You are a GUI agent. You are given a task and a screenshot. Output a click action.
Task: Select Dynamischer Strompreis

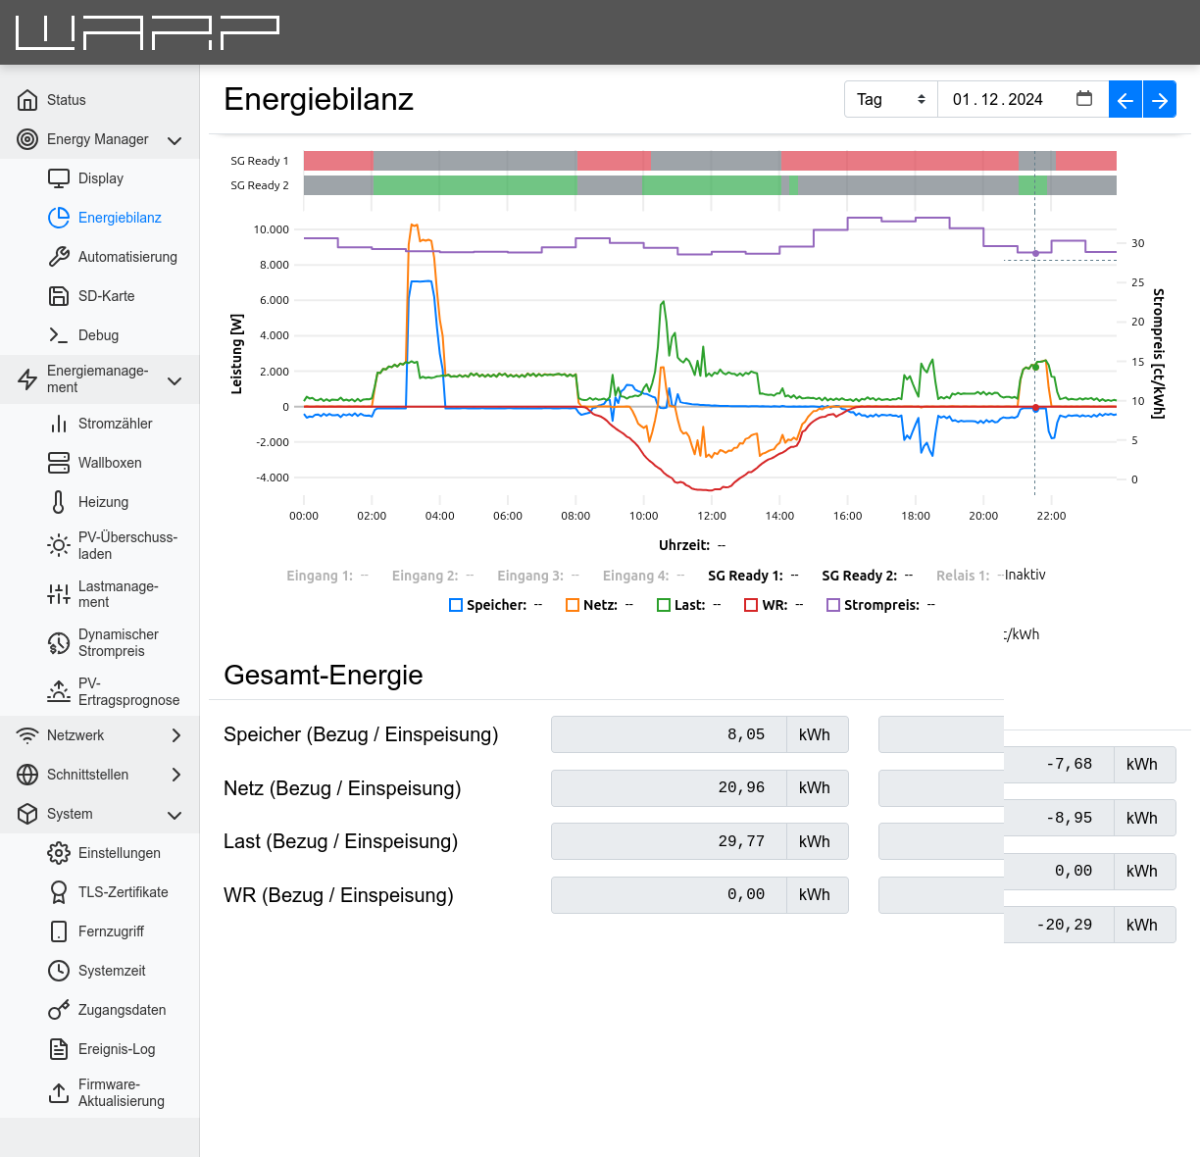point(118,643)
